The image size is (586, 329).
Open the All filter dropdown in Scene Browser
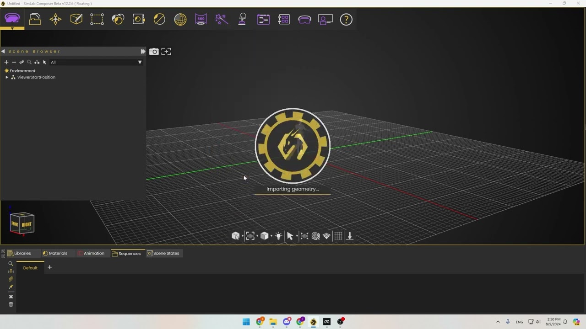tap(96, 62)
